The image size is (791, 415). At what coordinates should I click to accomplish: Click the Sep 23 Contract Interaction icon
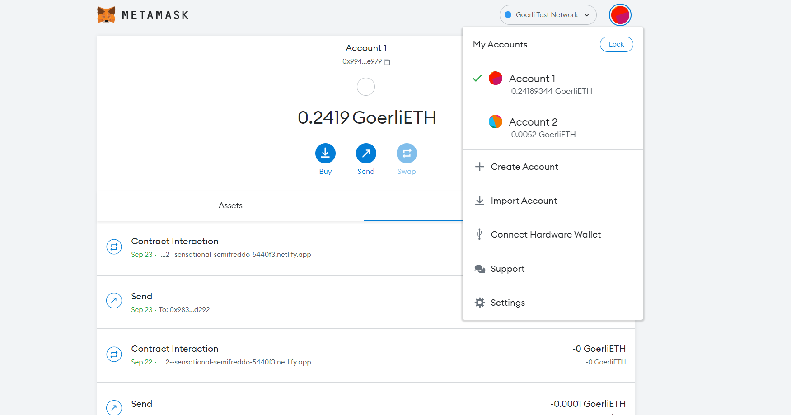(x=114, y=247)
